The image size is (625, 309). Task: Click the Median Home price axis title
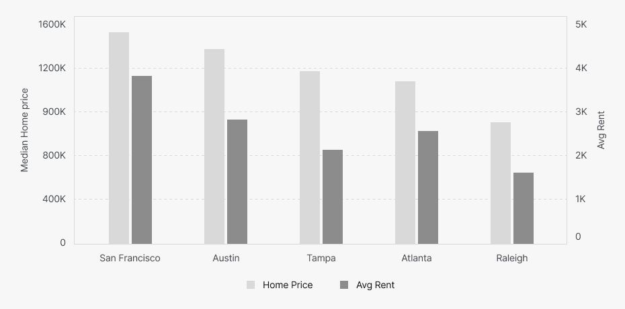coord(25,130)
